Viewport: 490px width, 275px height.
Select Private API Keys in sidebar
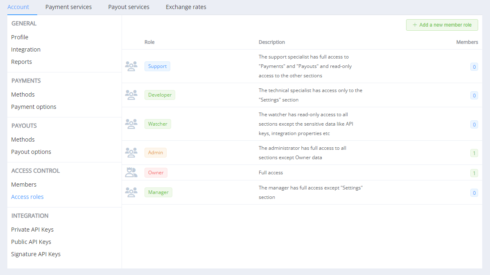(x=32, y=230)
